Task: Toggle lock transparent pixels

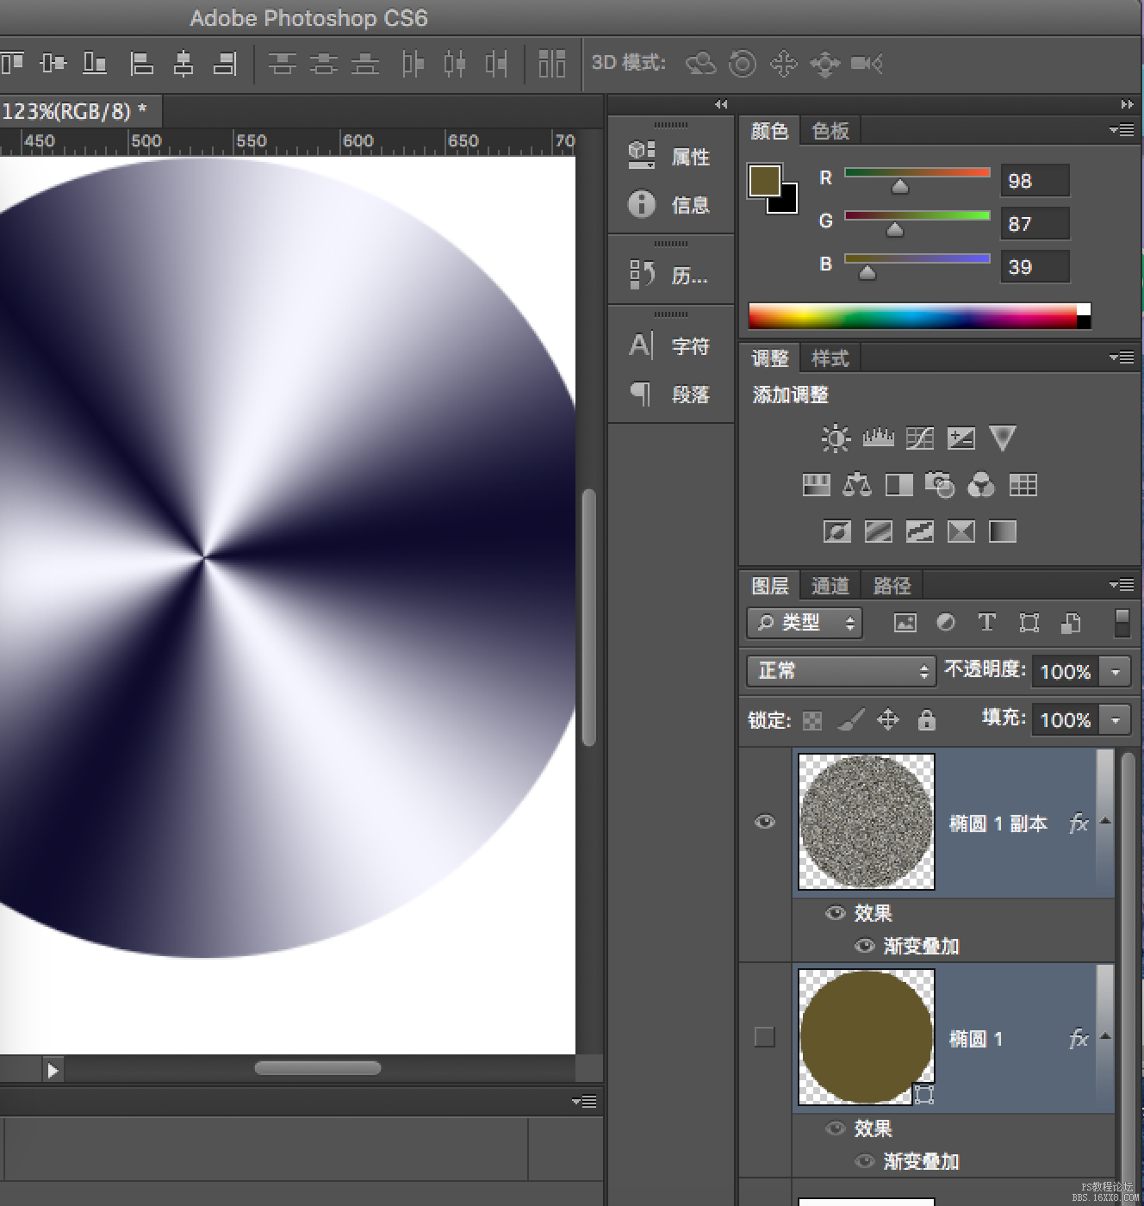Action: pyautogui.click(x=812, y=720)
